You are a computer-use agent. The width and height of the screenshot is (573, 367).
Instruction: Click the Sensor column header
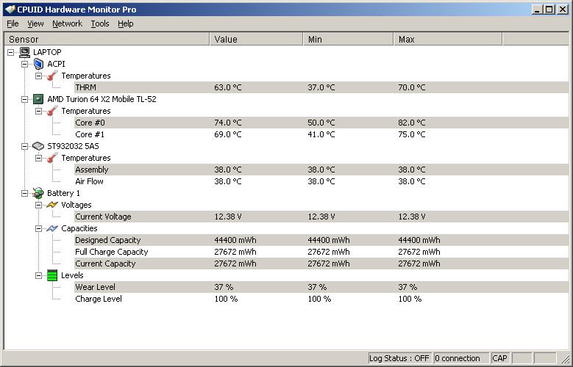pyautogui.click(x=107, y=39)
